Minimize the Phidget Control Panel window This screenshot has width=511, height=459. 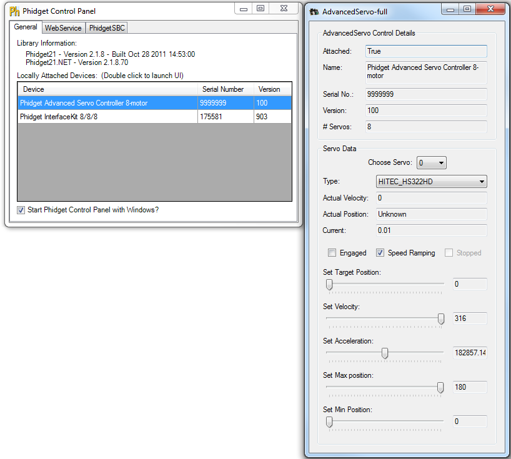(x=244, y=9)
